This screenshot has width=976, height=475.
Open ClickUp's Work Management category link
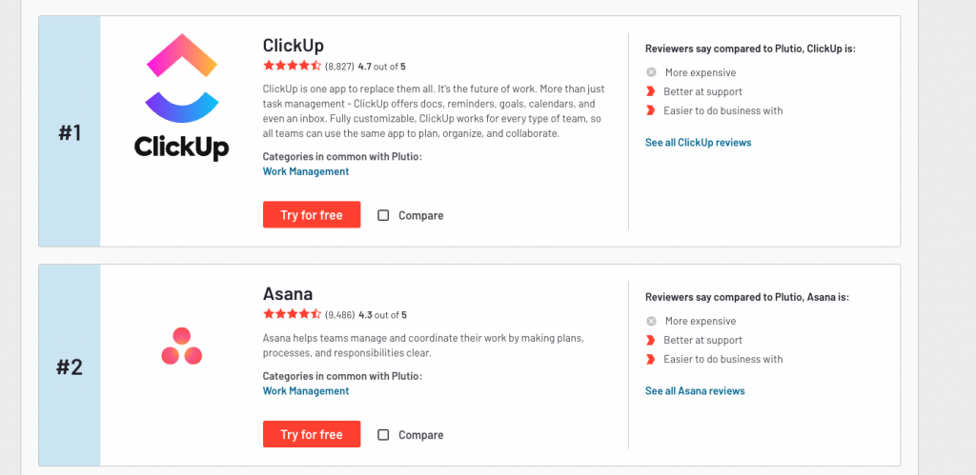[306, 171]
